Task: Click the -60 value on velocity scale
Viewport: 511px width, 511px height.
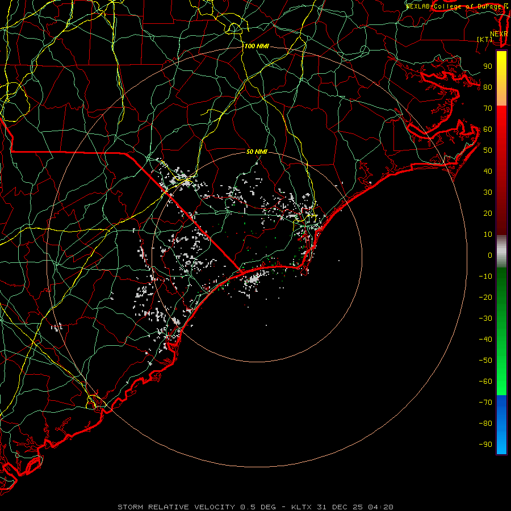Action: point(485,382)
